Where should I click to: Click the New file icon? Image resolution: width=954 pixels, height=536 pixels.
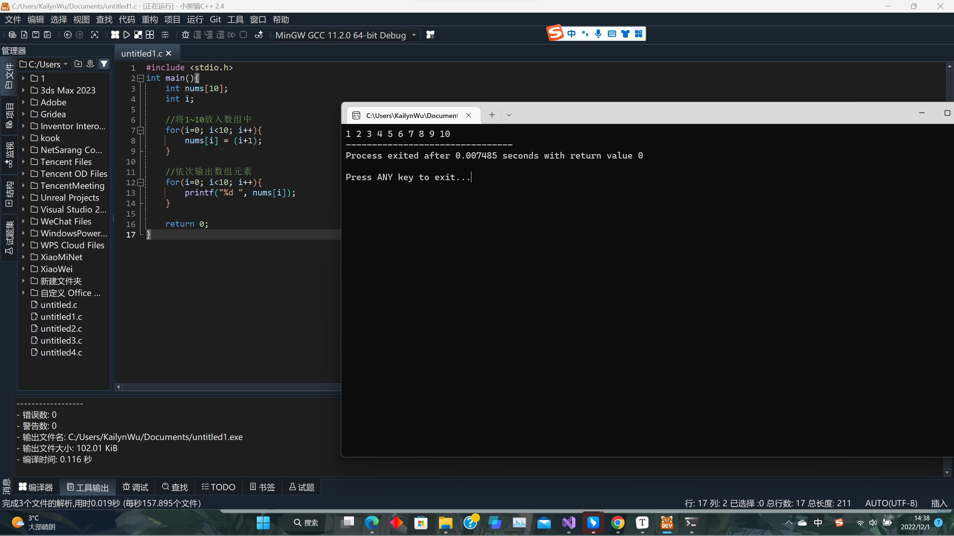coord(23,35)
